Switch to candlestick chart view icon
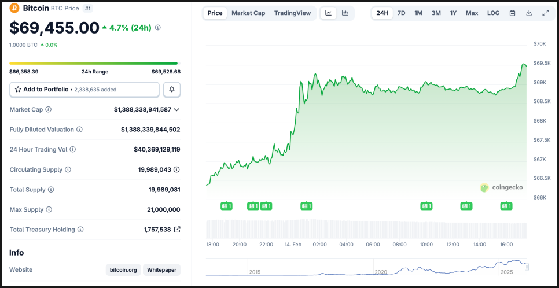Viewport: 559px width, 288px height. tap(345, 13)
